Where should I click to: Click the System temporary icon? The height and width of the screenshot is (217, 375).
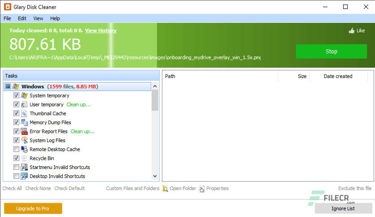(24, 95)
